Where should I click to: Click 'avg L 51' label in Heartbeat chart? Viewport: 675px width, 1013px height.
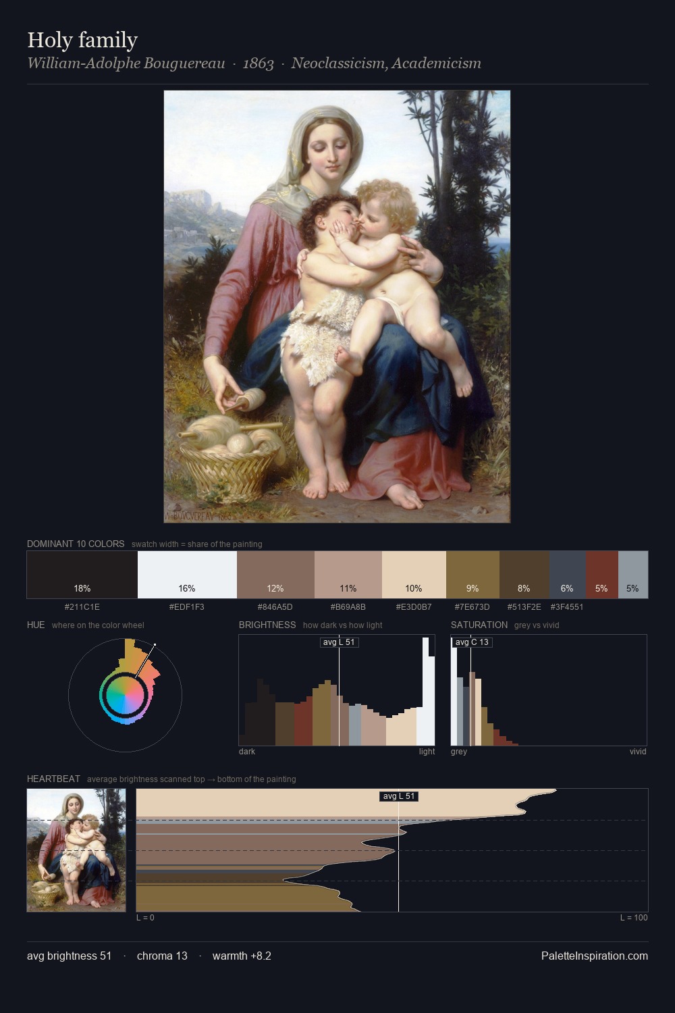point(399,796)
